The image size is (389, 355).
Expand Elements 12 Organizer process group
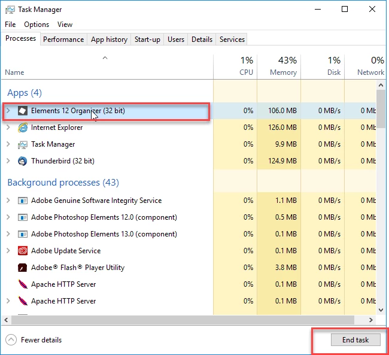tap(8, 111)
